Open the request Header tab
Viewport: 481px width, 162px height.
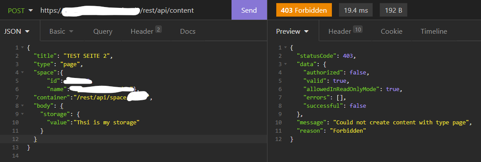point(146,31)
